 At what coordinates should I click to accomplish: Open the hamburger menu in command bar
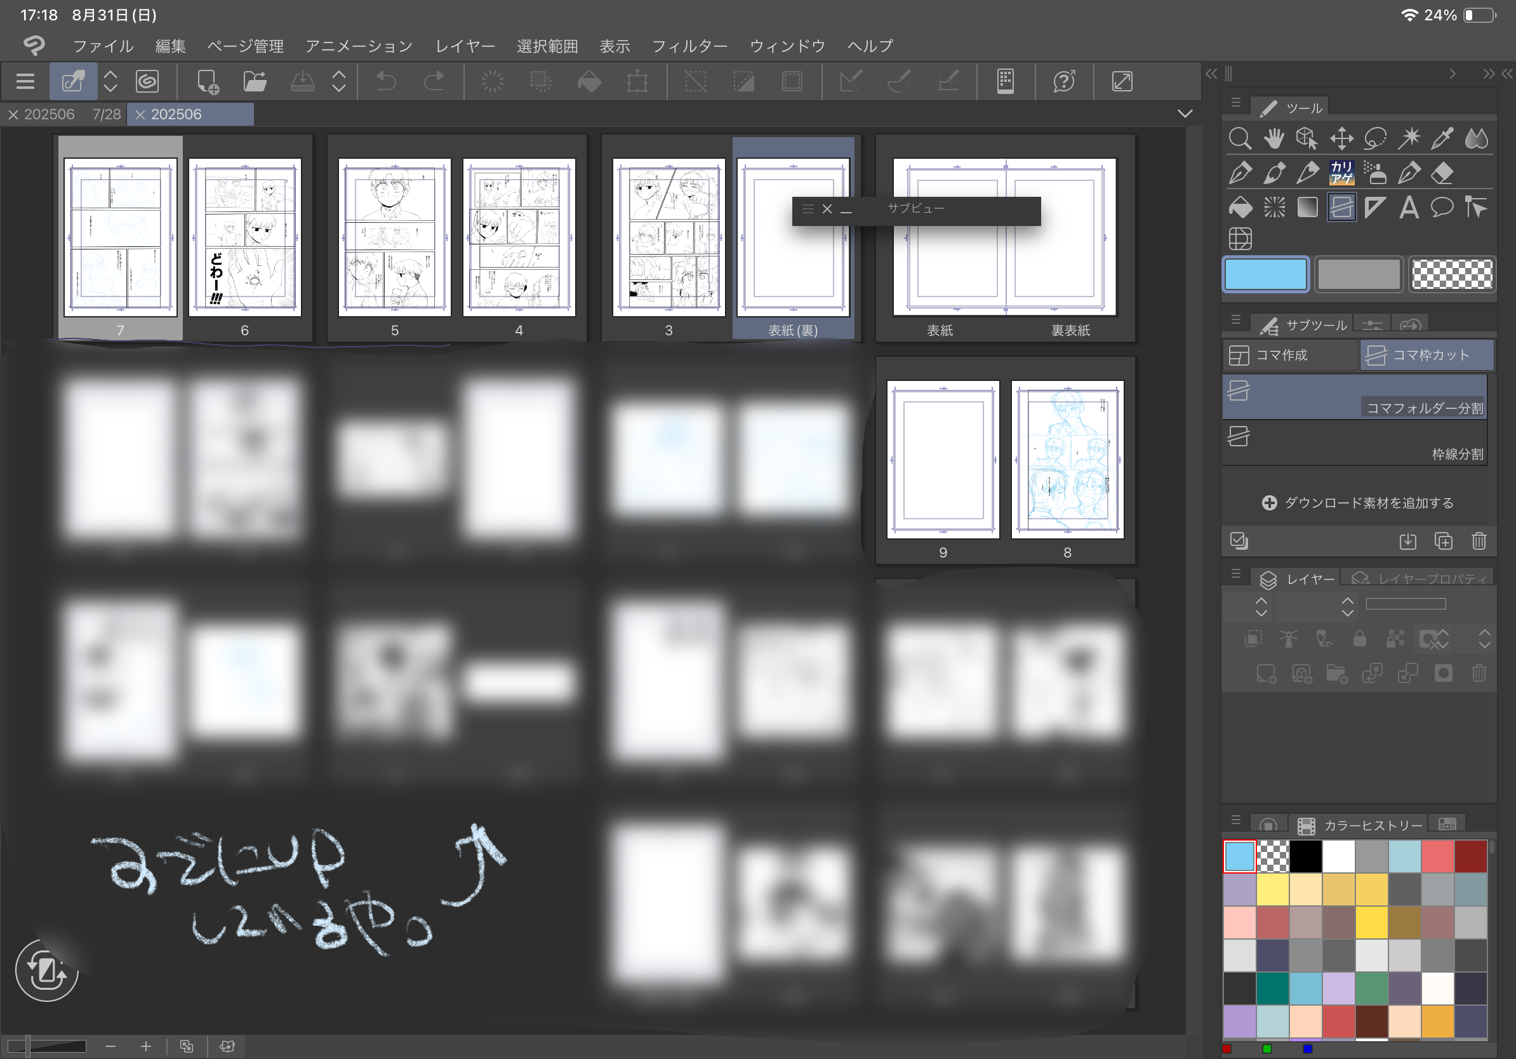[25, 81]
